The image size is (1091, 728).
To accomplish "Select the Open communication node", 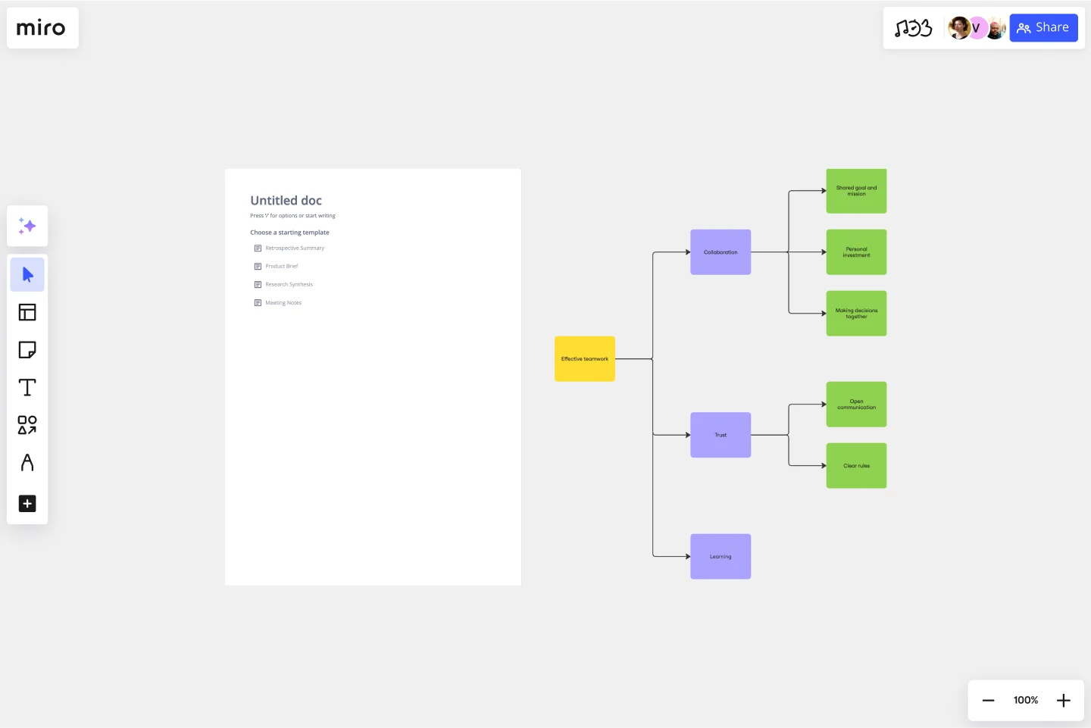I will click(x=856, y=405).
